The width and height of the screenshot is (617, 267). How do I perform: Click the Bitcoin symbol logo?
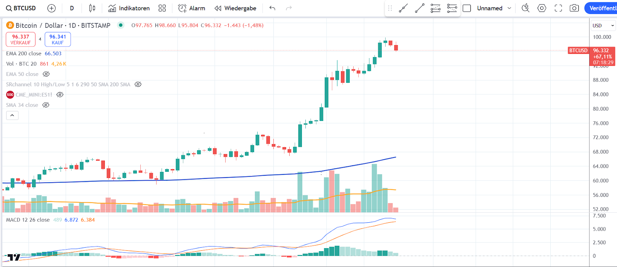(x=10, y=25)
